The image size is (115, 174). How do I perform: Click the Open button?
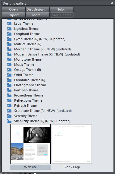(x=14, y=9)
